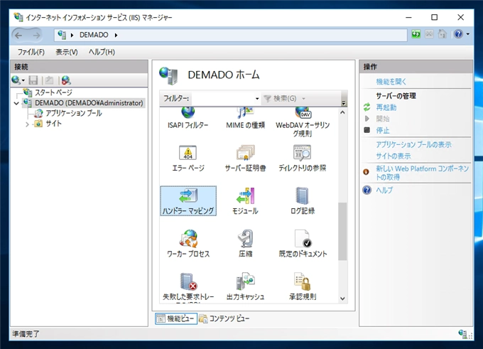Click the フィルター text input field
The image size is (483, 349).
tap(223, 99)
